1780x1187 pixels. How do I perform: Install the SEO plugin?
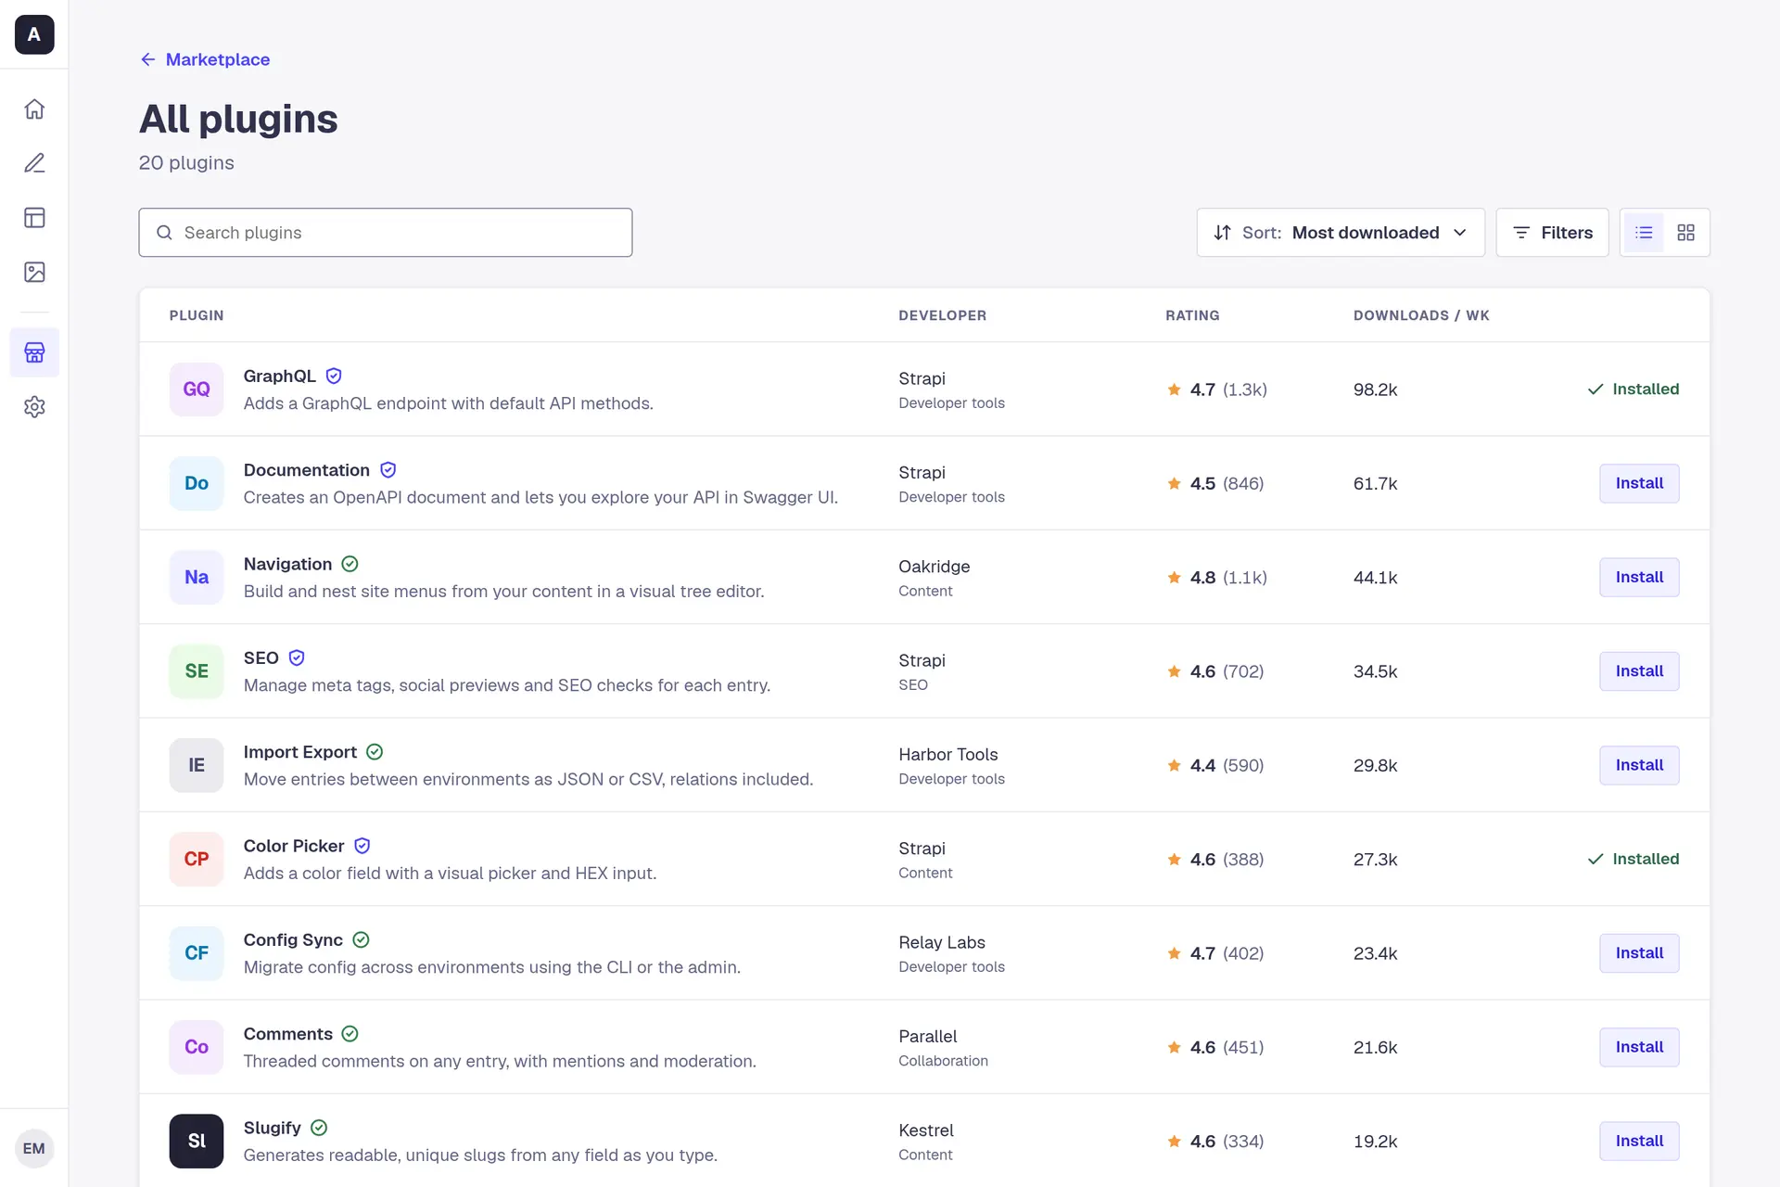(1639, 671)
